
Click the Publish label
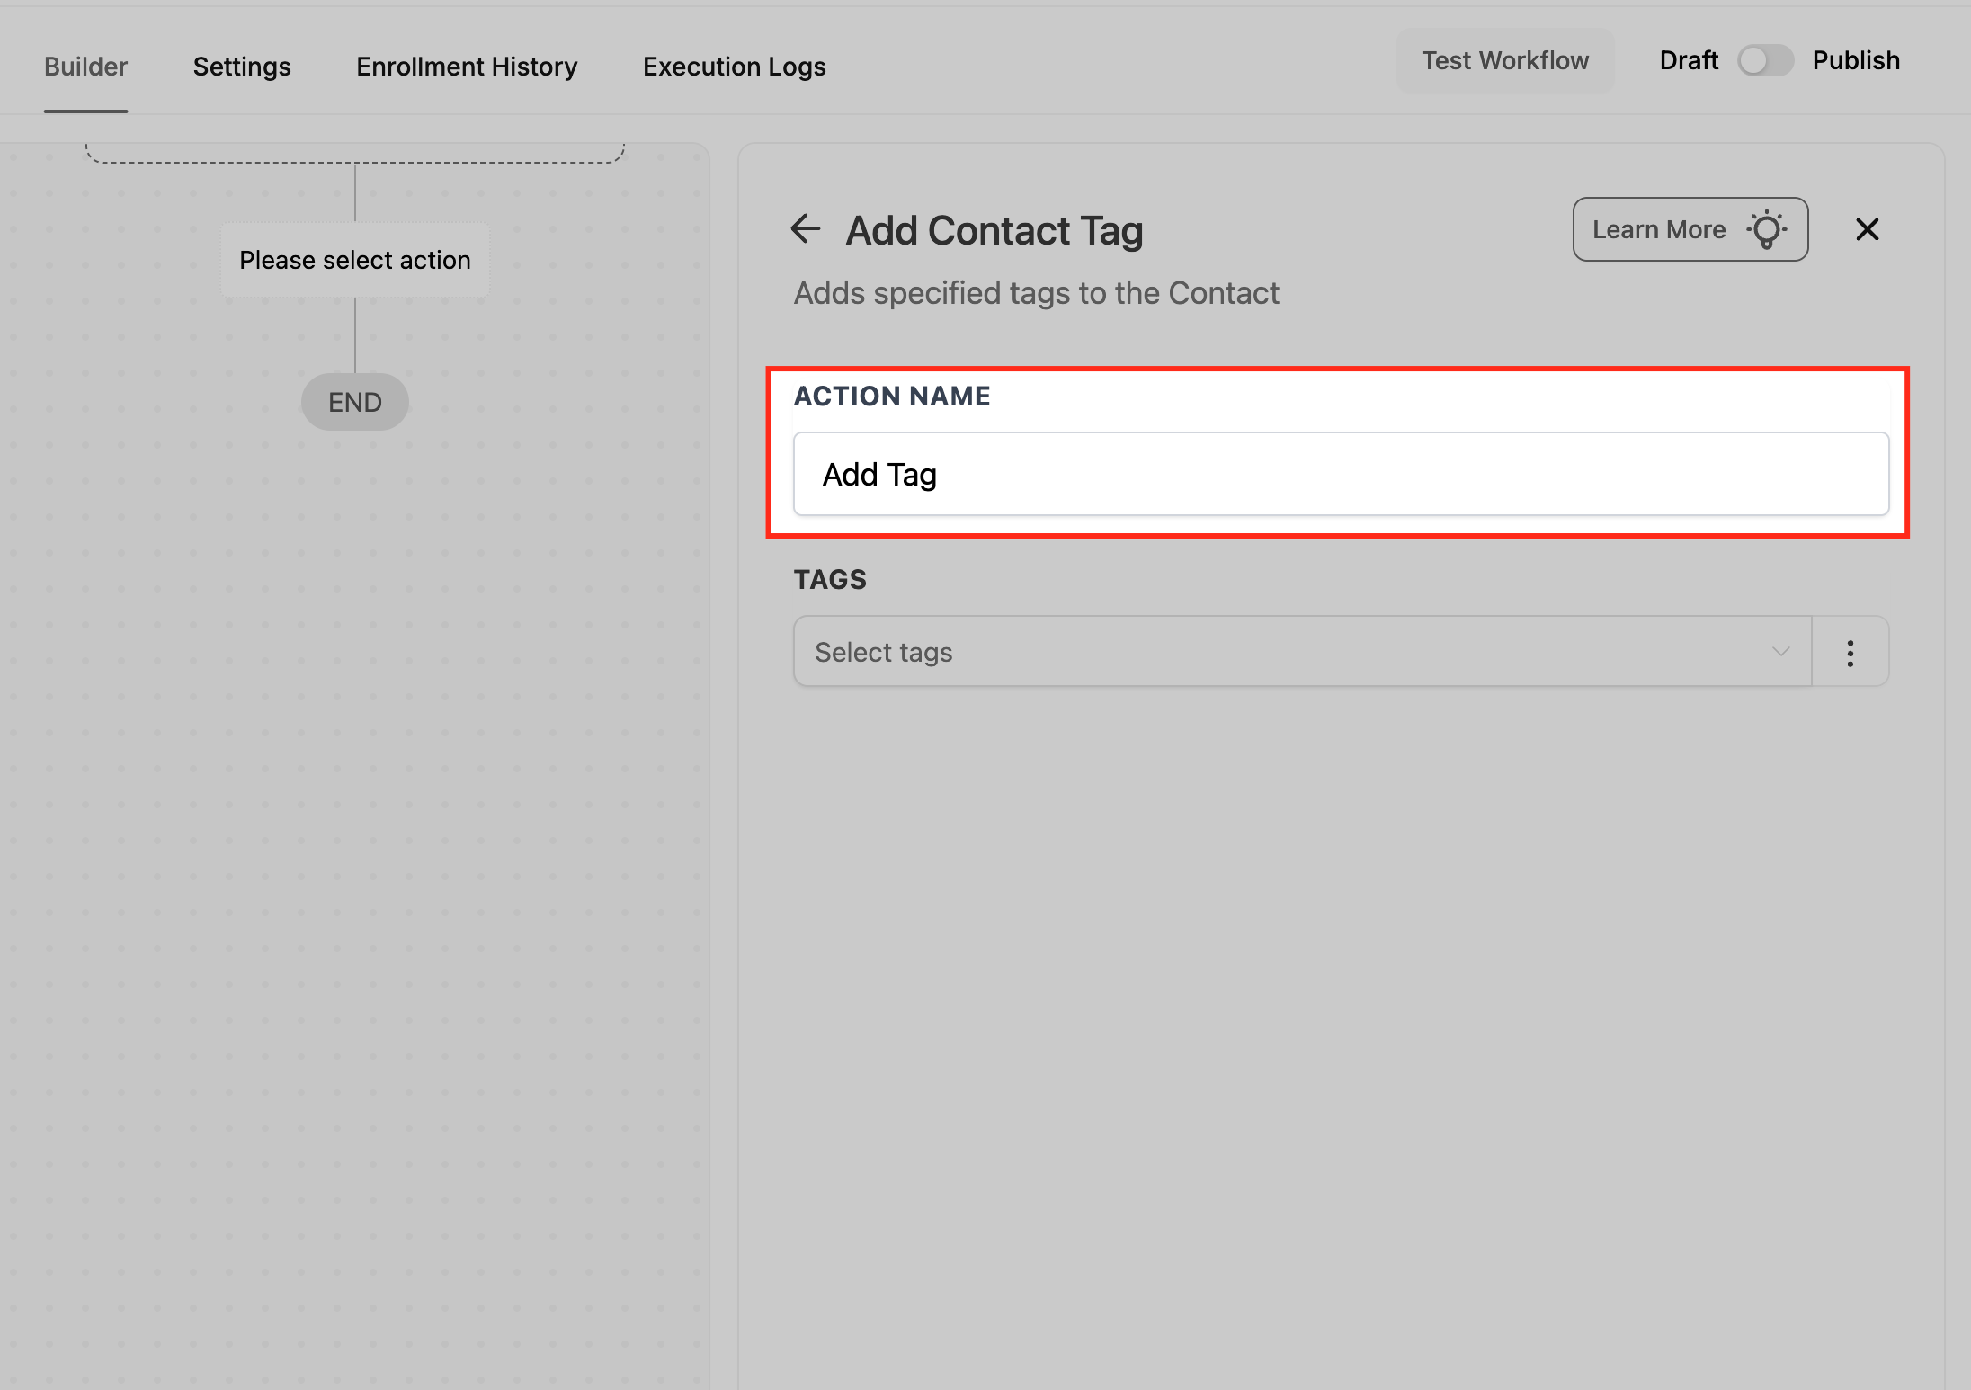1856,61
